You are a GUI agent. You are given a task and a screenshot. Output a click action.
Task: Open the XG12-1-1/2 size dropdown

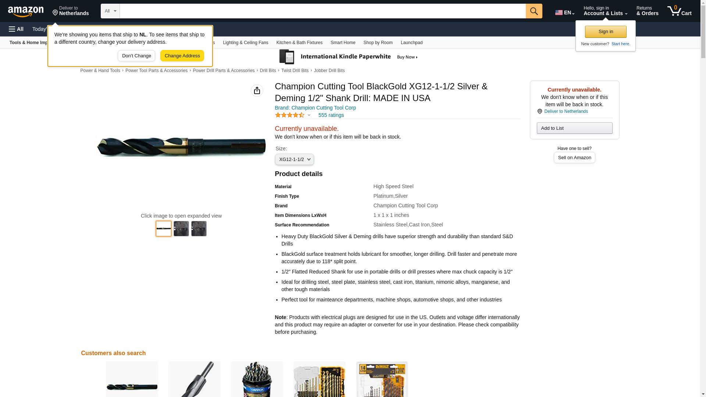295,160
